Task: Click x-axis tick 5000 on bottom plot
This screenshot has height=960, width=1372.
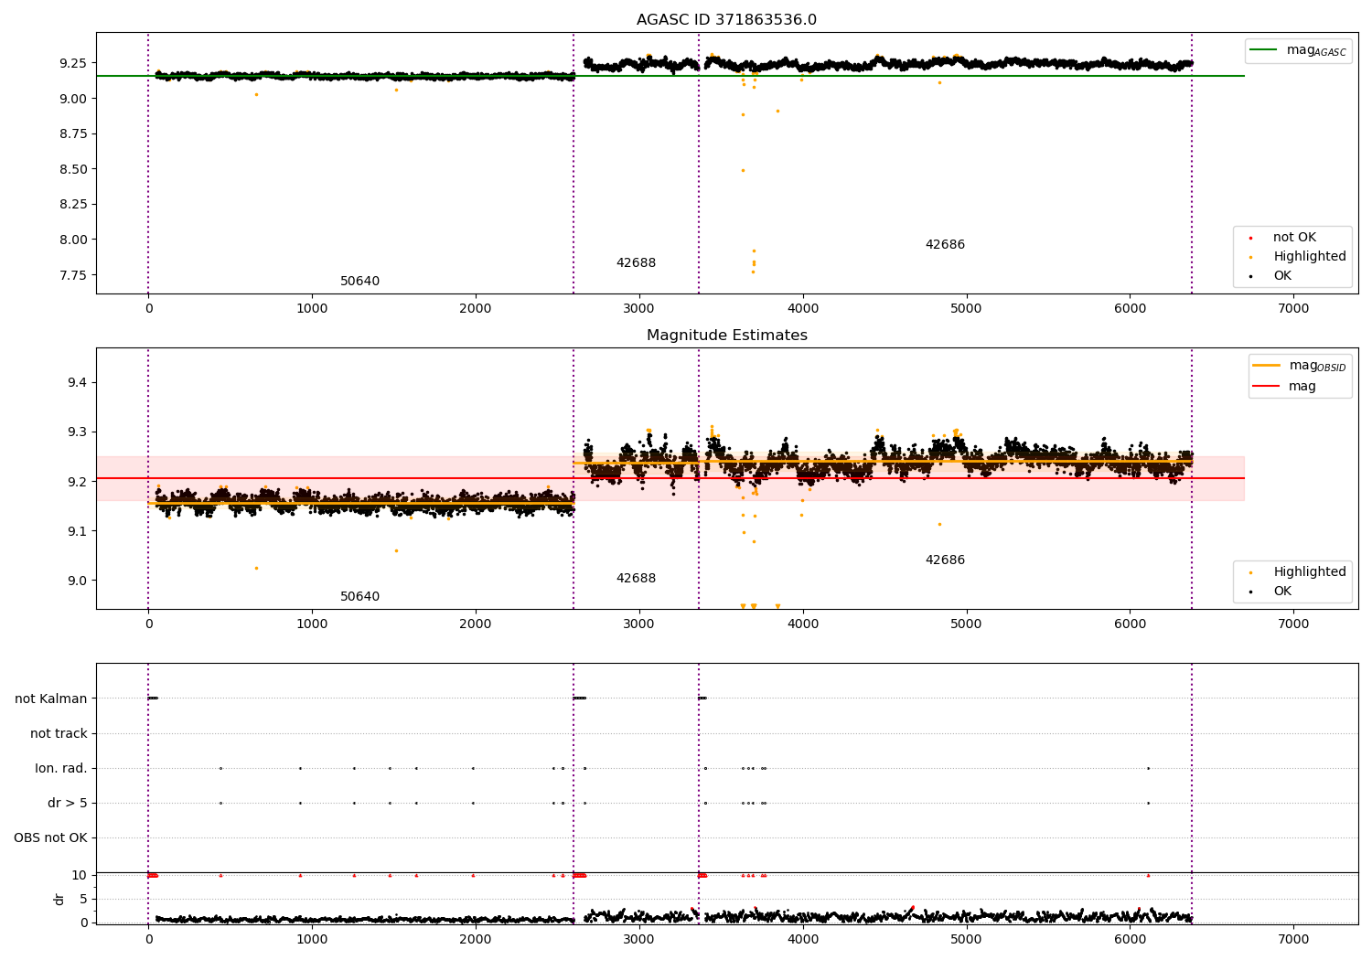Action: coord(966,940)
